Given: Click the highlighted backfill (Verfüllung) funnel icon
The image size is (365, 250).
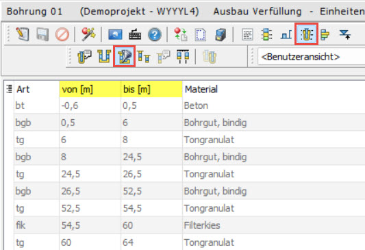Looking at the screenshot, I should [125, 57].
